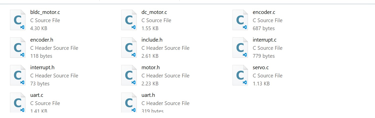The image size is (375, 118).
Task: Click the encoder.h header file icon
Action: pos(18,48)
